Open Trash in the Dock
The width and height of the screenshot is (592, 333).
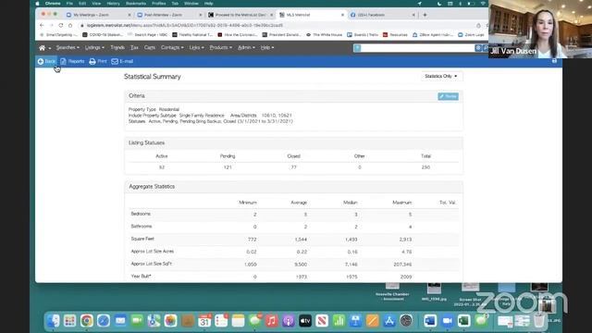pos(539,321)
